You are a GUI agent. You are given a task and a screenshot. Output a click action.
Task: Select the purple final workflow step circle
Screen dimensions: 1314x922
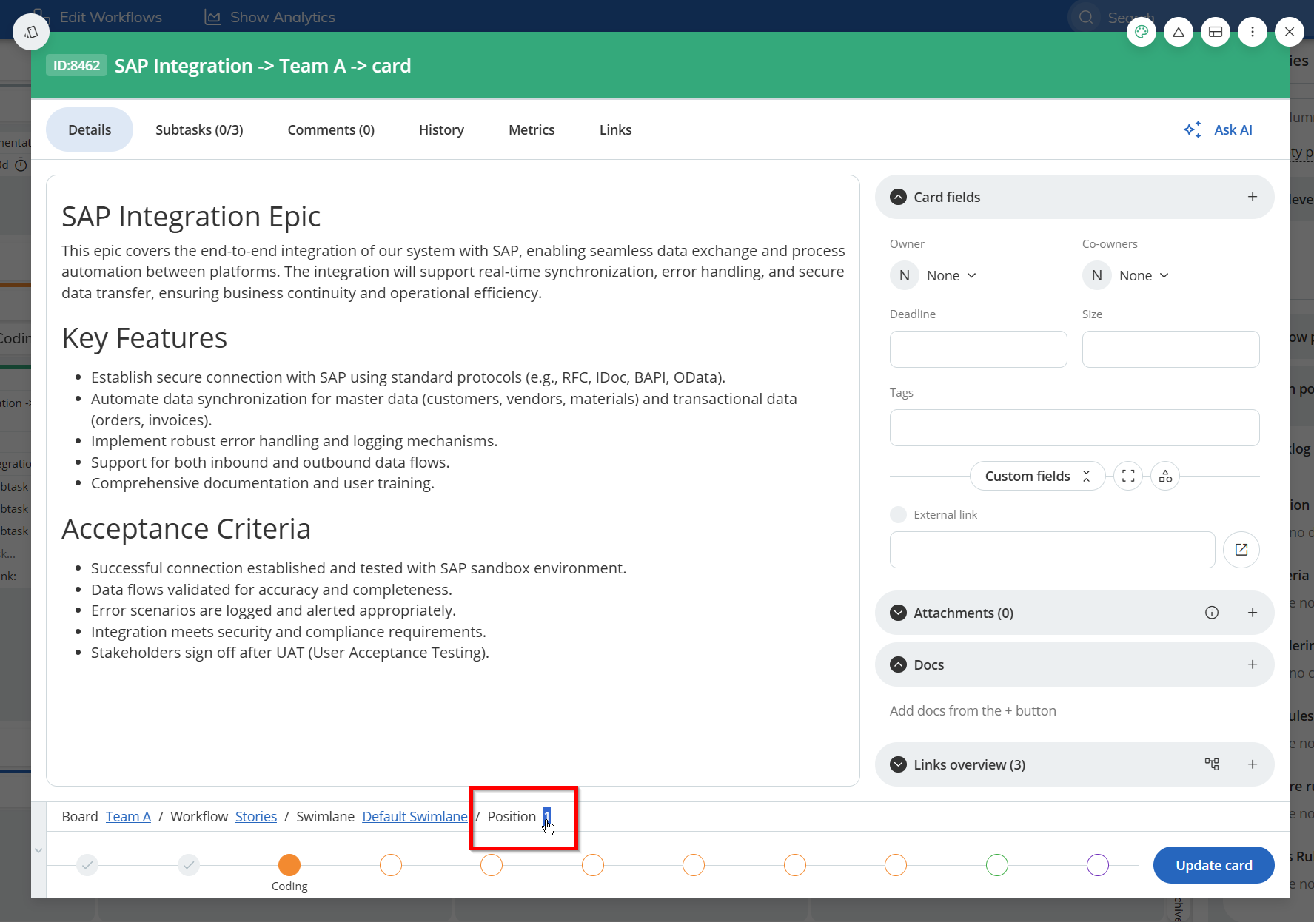click(1097, 865)
